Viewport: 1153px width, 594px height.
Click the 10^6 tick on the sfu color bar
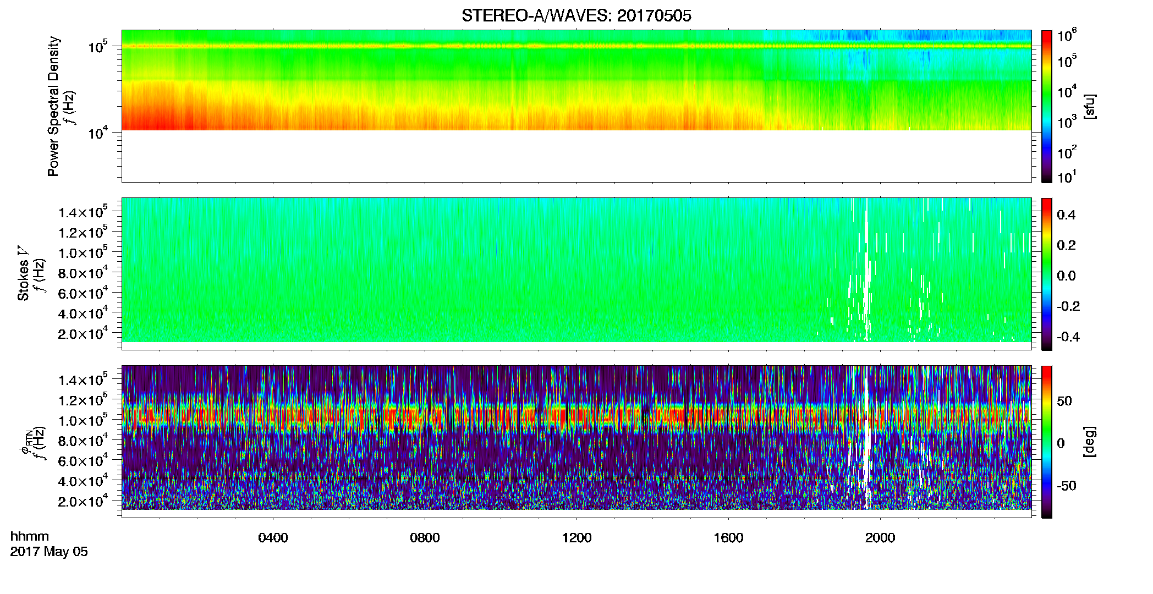1067,35
